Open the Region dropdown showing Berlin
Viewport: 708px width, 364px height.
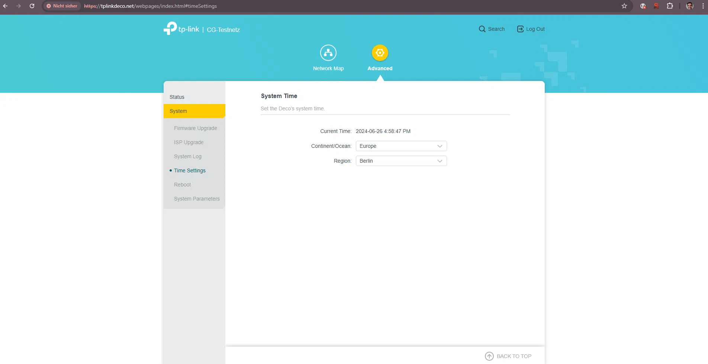click(401, 161)
